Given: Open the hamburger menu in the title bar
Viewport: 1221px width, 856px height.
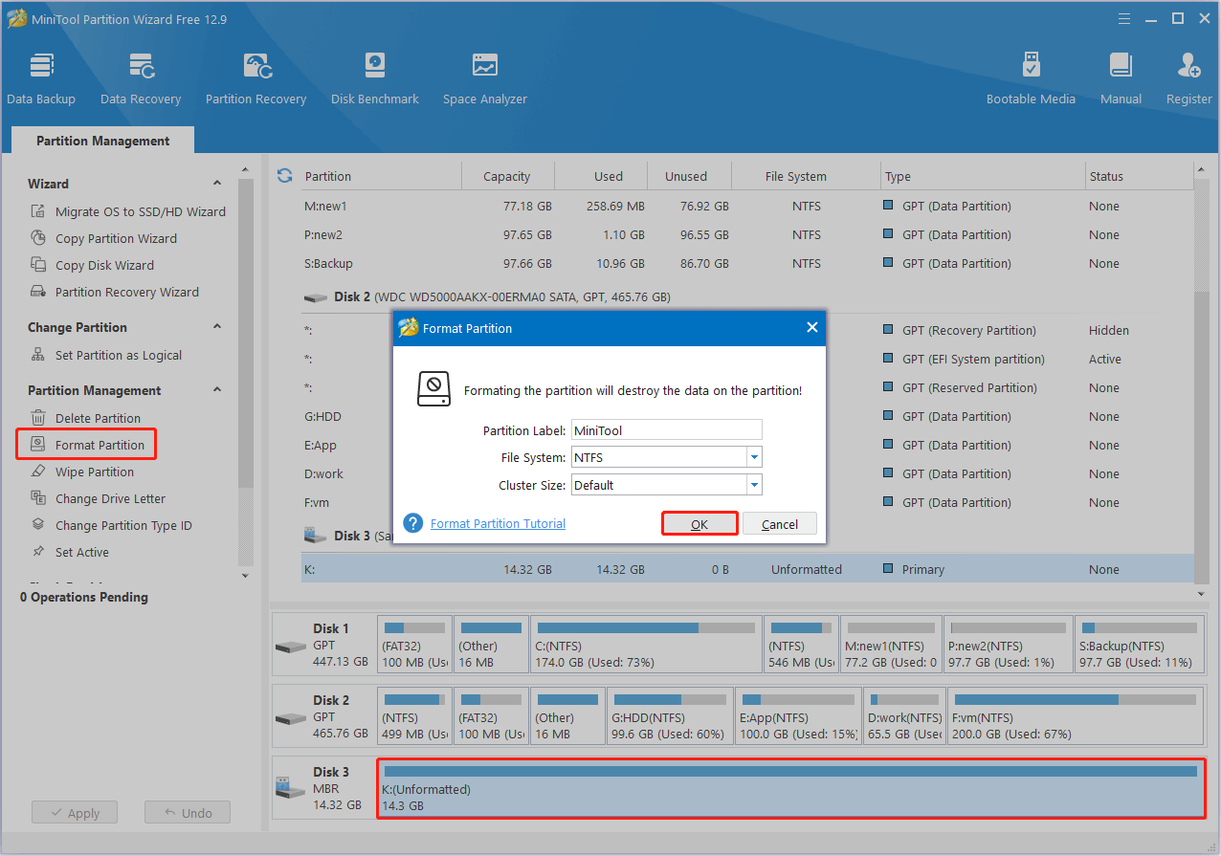Looking at the screenshot, I should pyautogui.click(x=1123, y=18).
